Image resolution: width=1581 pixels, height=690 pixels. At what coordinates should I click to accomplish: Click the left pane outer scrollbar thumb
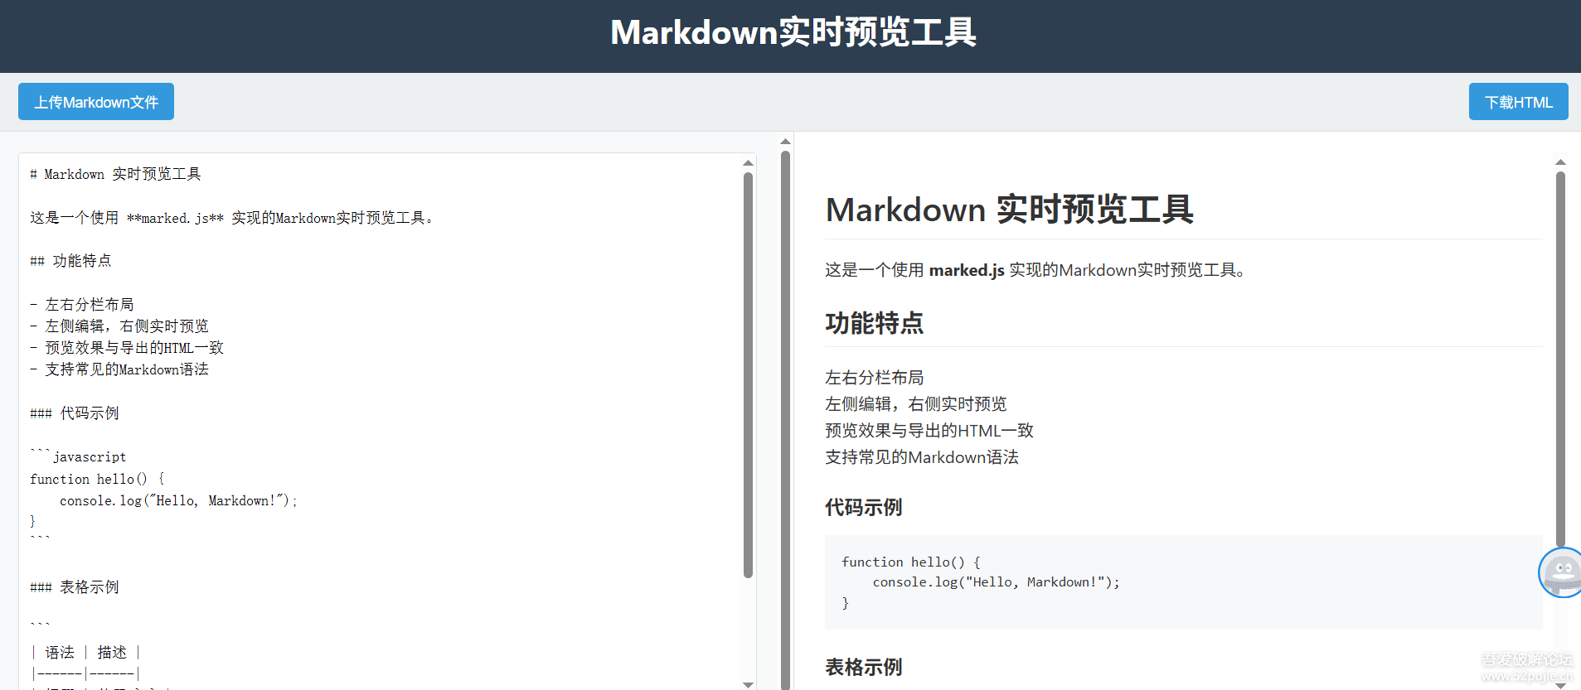(786, 419)
